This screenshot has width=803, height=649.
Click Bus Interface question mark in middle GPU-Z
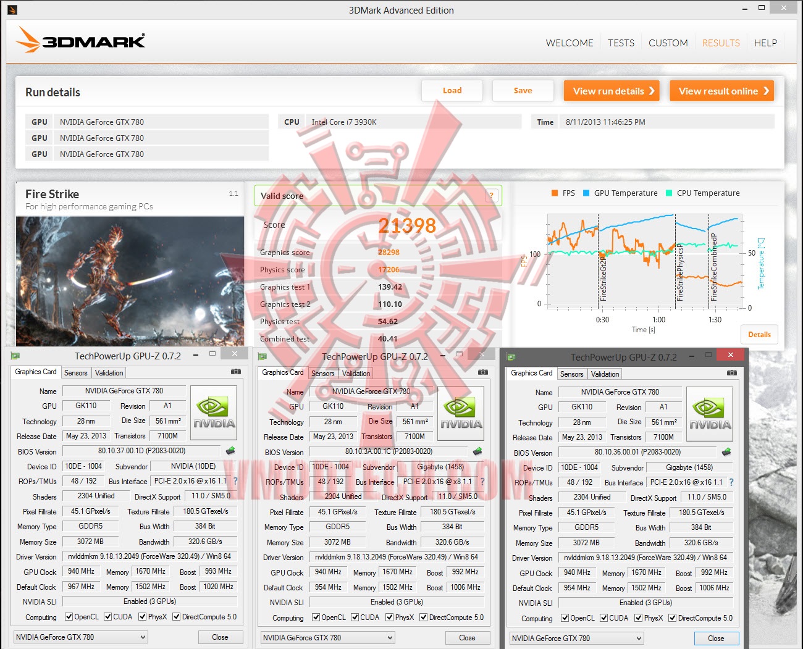482,482
